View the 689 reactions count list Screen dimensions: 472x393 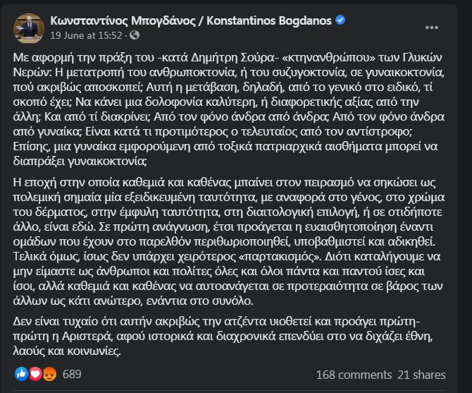coord(72,375)
